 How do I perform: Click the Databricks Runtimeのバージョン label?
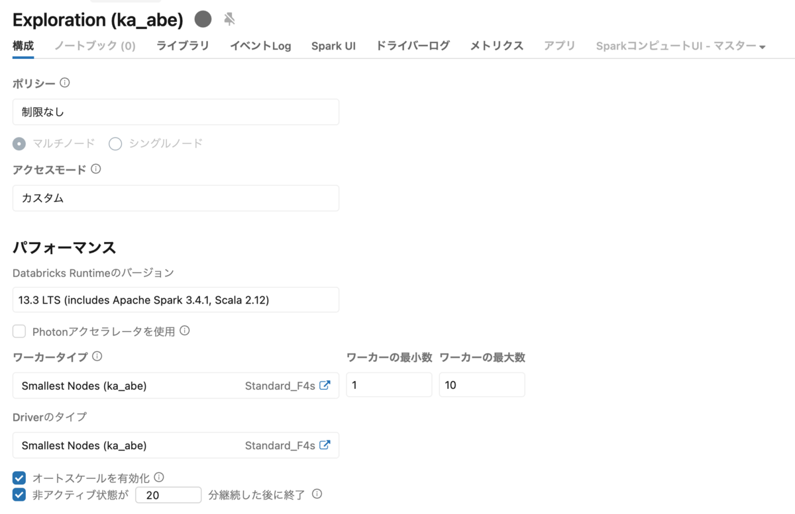(93, 273)
